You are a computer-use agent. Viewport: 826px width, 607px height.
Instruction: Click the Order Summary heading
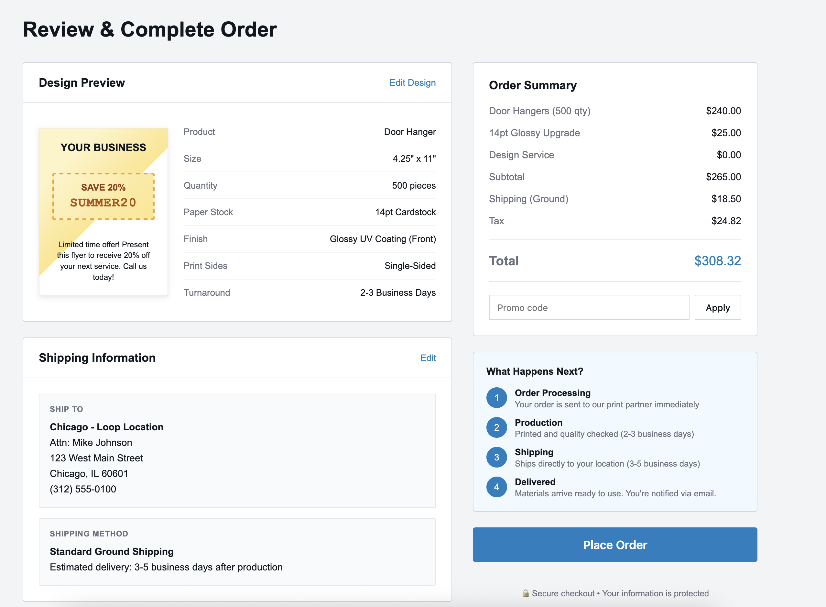[x=532, y=85]
